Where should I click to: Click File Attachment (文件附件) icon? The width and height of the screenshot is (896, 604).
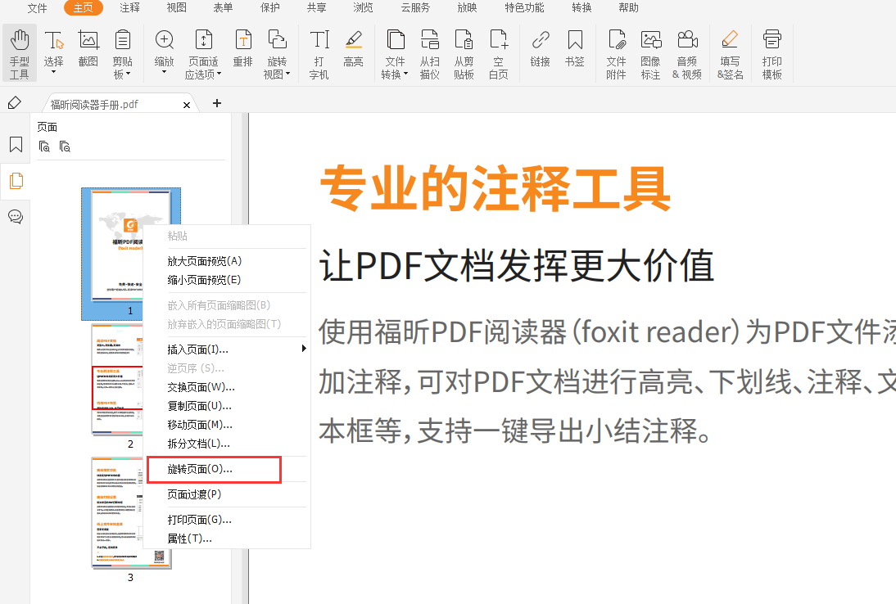click(x=616, y=54)
